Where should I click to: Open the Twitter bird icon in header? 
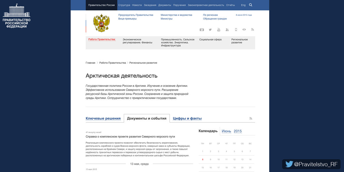pyautogui.click(x=210, y=30)
